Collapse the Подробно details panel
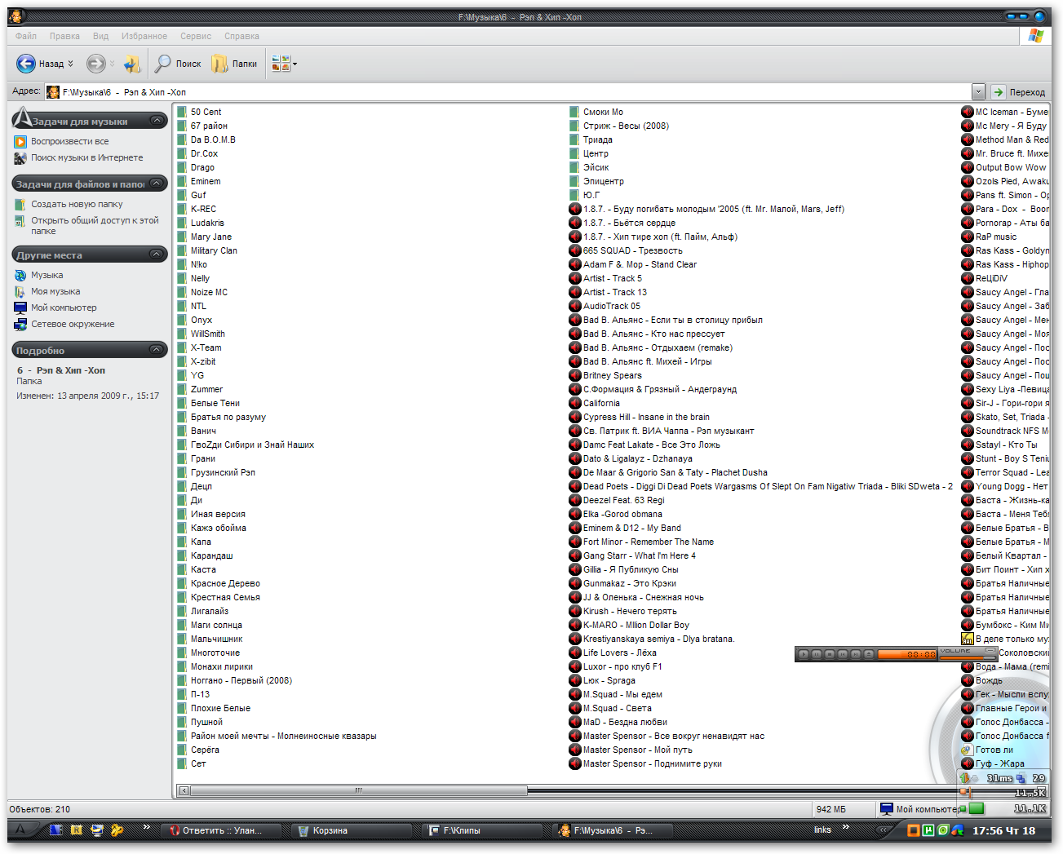This screenshot has height=854, width=1063. point(157,350)
